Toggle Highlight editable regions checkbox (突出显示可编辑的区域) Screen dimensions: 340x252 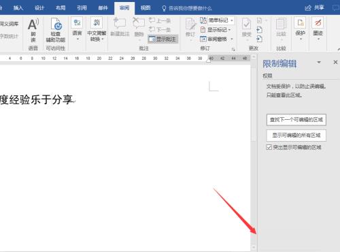pyautogui.click(x=269, y=147)
